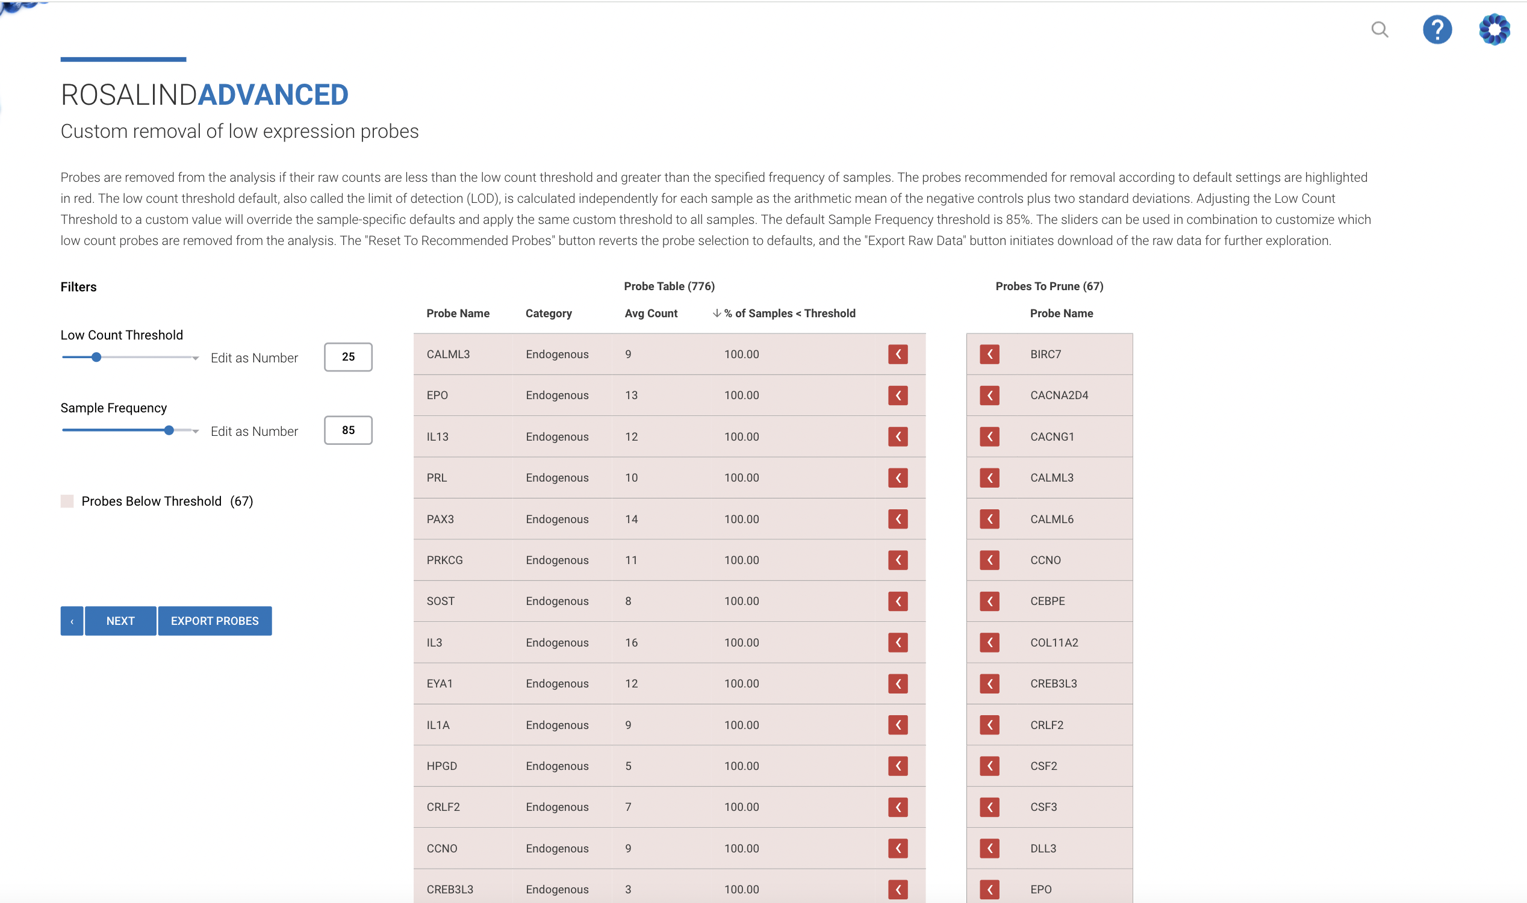Restore BIRC7 using its red arrow
1527x903 pixels.
989,354
